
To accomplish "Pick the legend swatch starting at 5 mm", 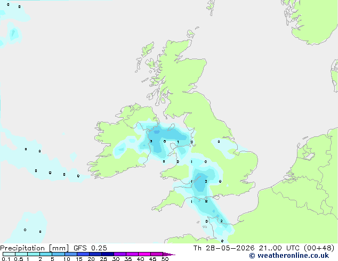I will 58,254.
